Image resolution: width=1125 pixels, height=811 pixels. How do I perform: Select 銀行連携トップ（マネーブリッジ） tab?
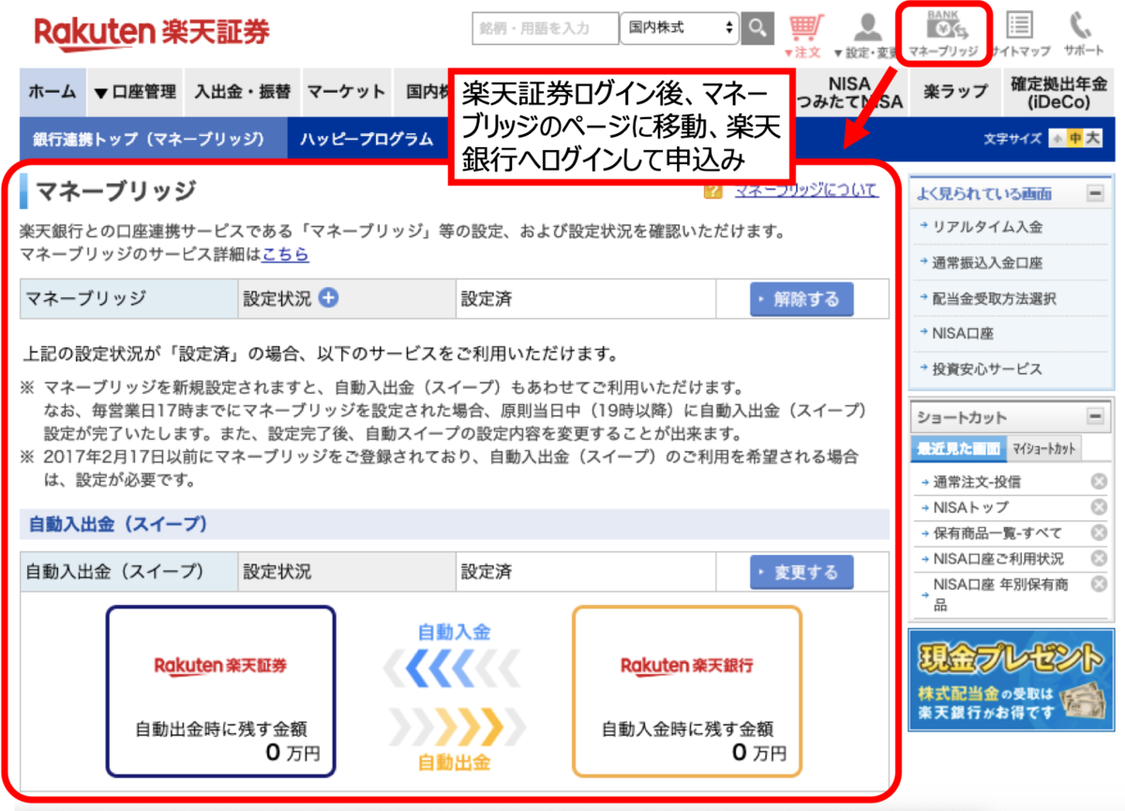click(x=153, y=139)
